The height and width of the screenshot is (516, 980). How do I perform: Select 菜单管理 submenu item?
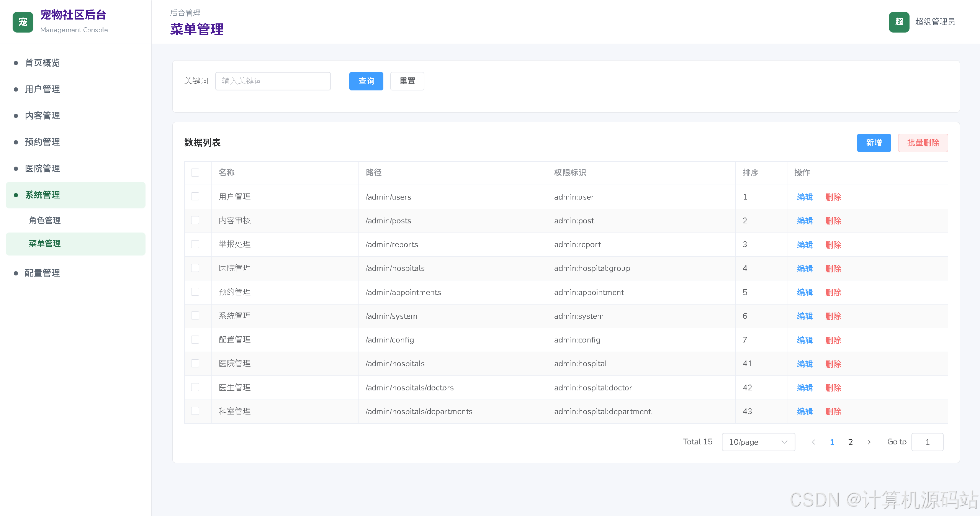tap(75, 244)
